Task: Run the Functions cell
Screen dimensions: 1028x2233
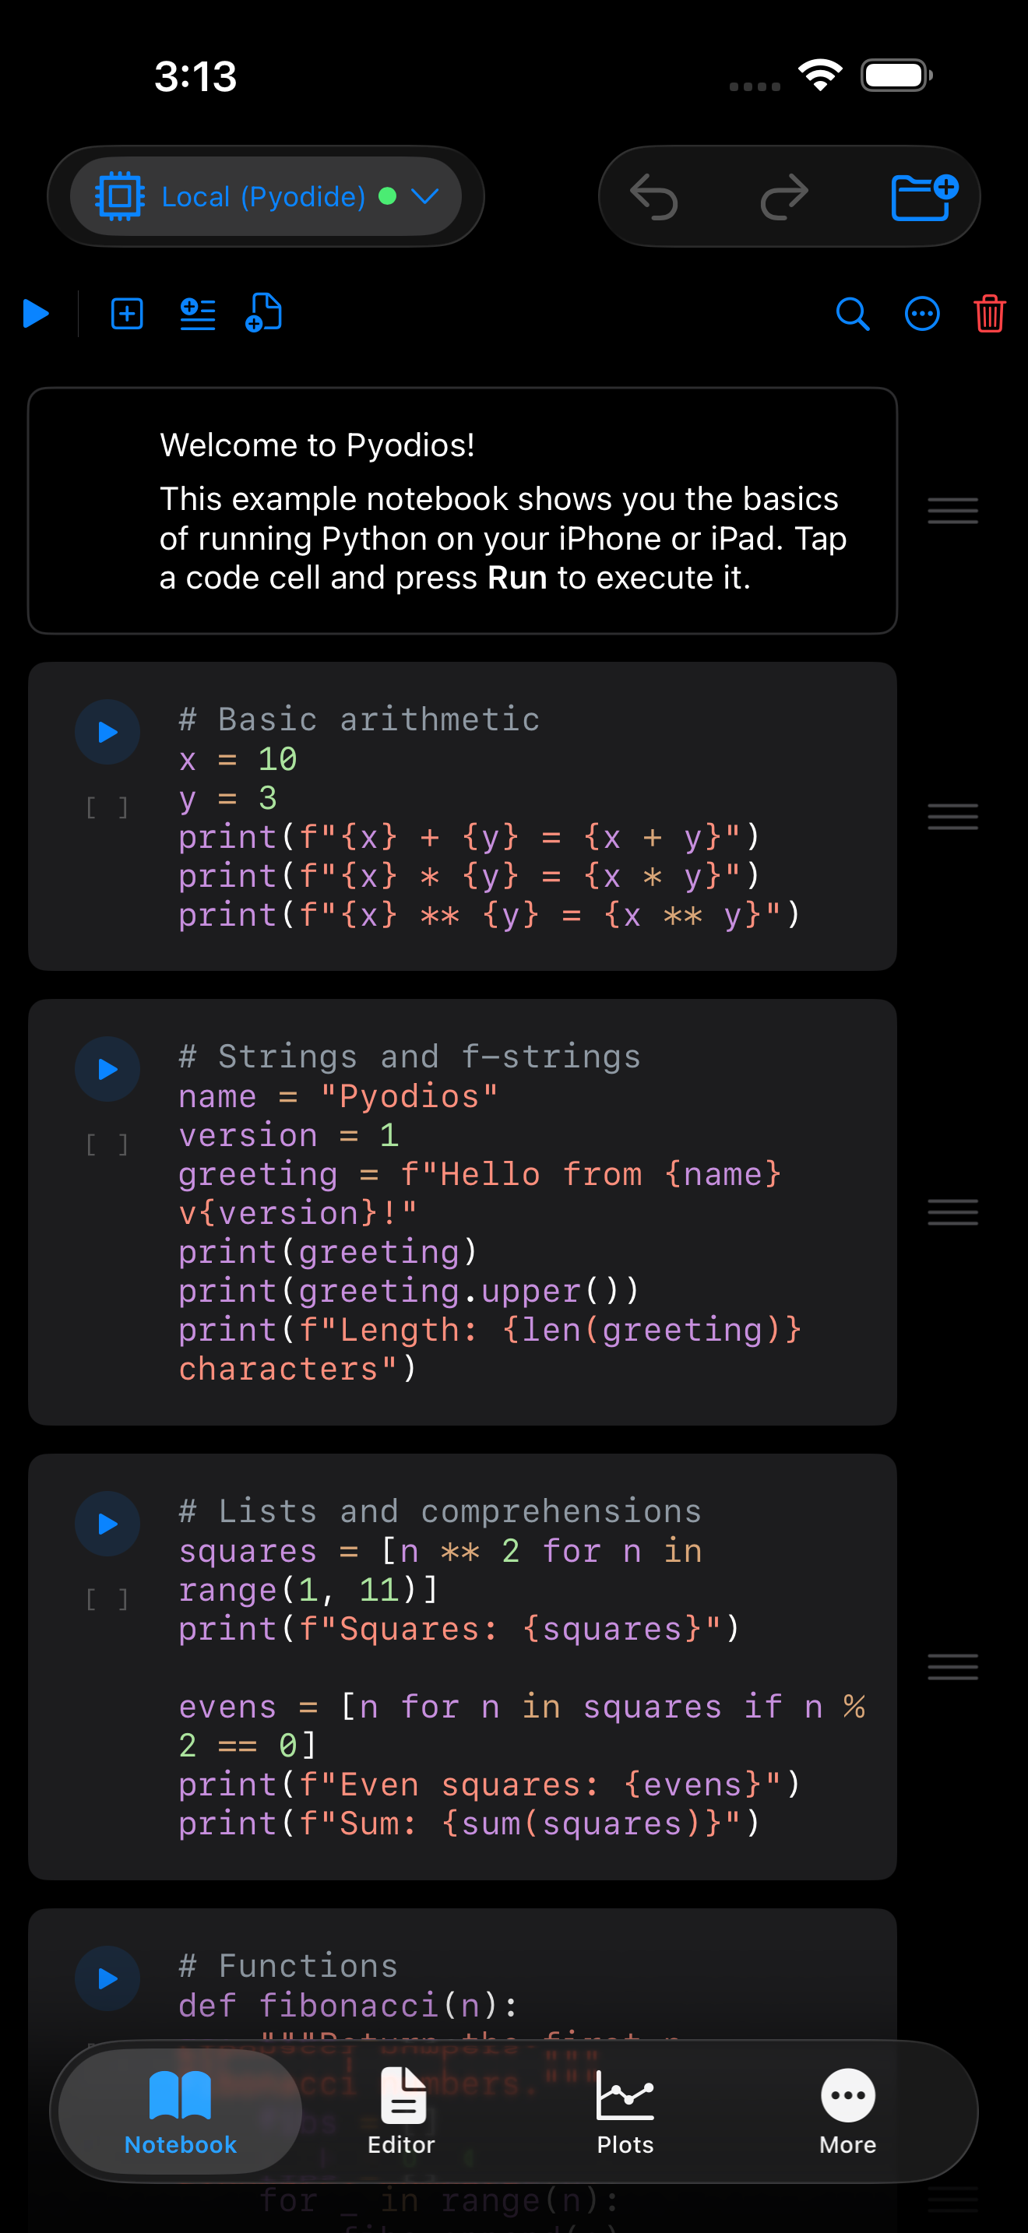Action: point(107,1979)
